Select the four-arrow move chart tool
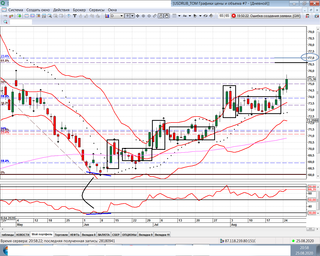This screenshot has width=320, height=256. pos(137,16)
